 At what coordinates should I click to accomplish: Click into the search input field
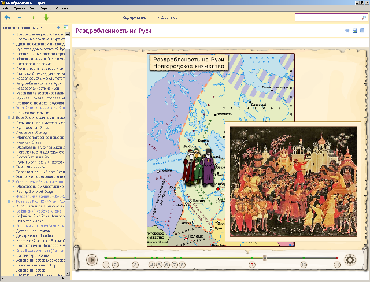pyautogui.click(x=328, y=18)
